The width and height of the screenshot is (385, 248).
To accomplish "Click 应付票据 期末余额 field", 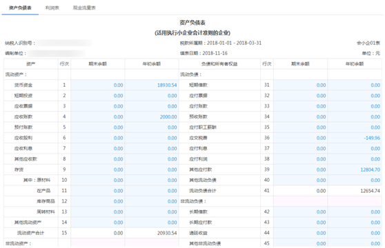I will (301, 96).
